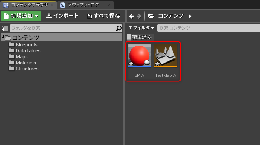
Task: Toggle the sources panel list icon
Action: (5, 28)
